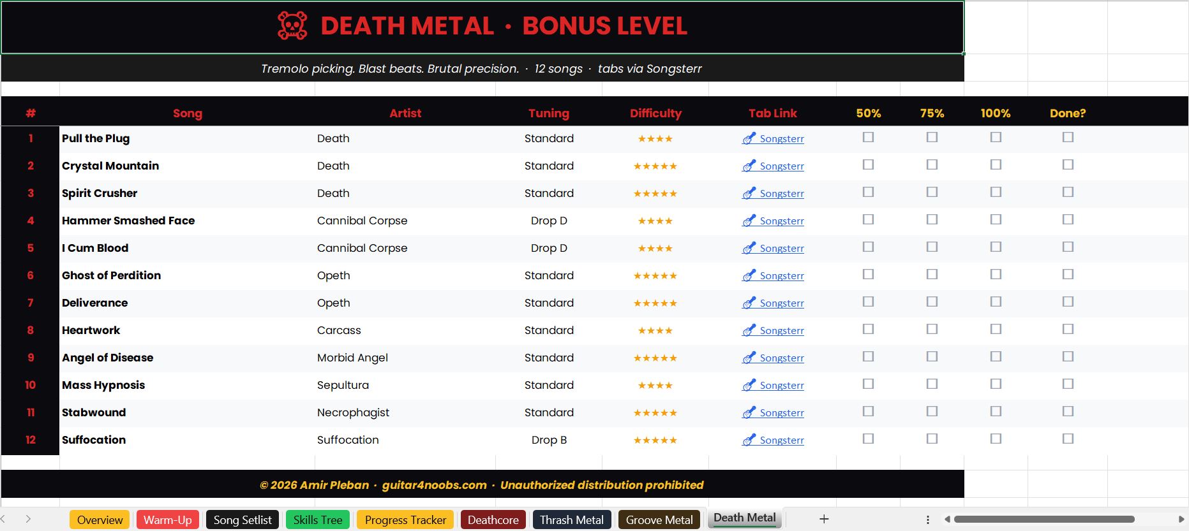Screen dimensions: 1189x531
Task: Check the 75% box for Deliverance
Action: (932, 302)
